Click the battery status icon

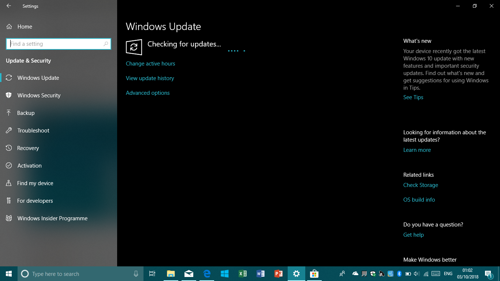[x=408, y=274]
